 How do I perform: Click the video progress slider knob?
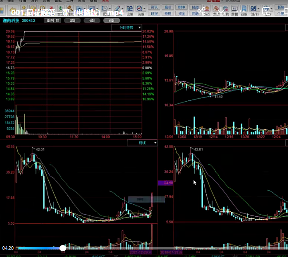pos(63,248)
